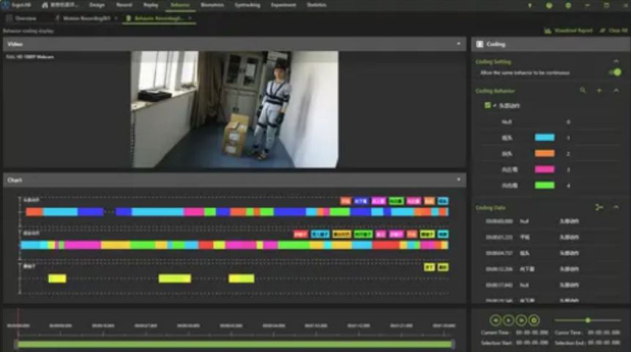Toggle allow same behavior to be continuous
This screenshot has width=631, height=352.
click(615, 72)
